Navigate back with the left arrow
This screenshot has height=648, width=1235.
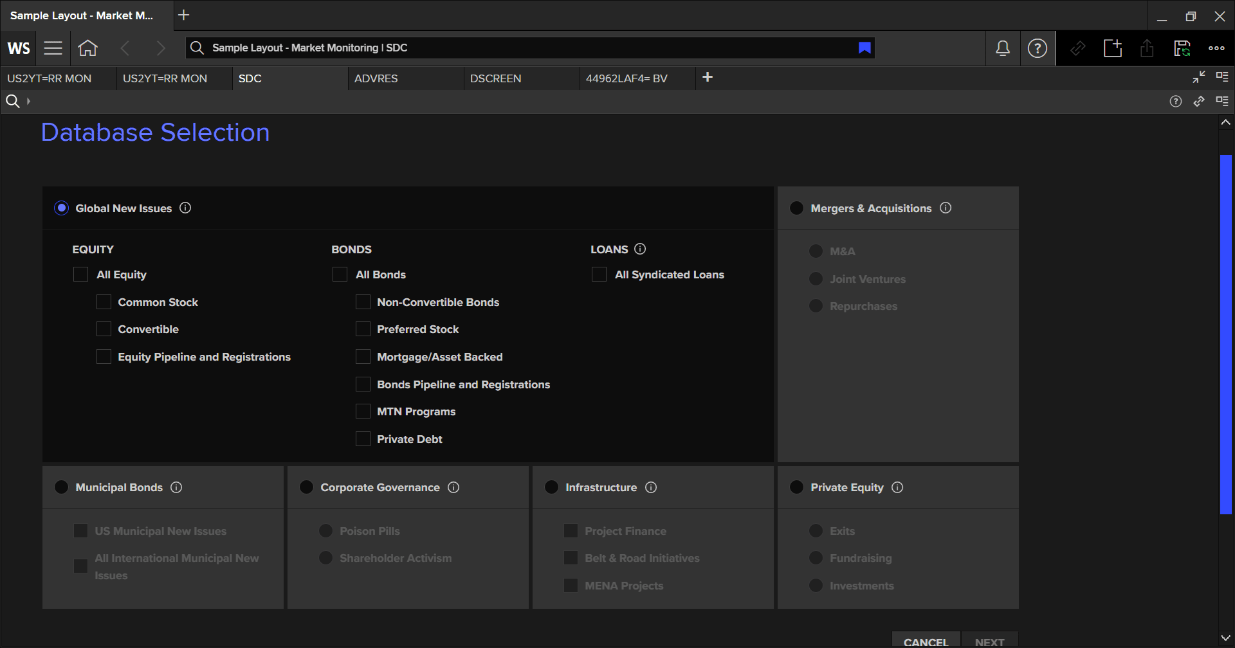125,48
